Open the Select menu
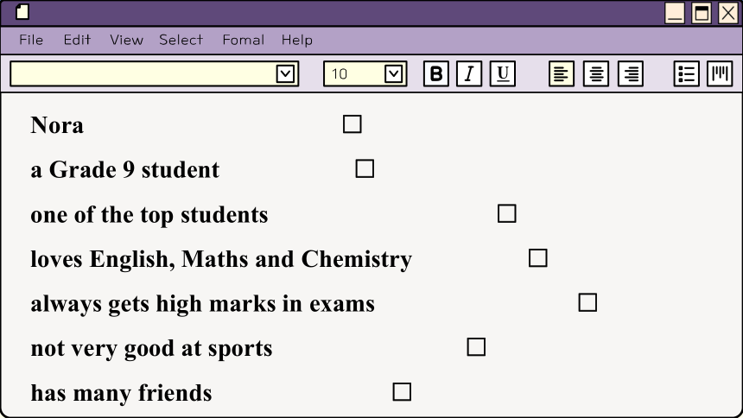The width and height of the screenshot is (743, 418). (x=181, y=40)
